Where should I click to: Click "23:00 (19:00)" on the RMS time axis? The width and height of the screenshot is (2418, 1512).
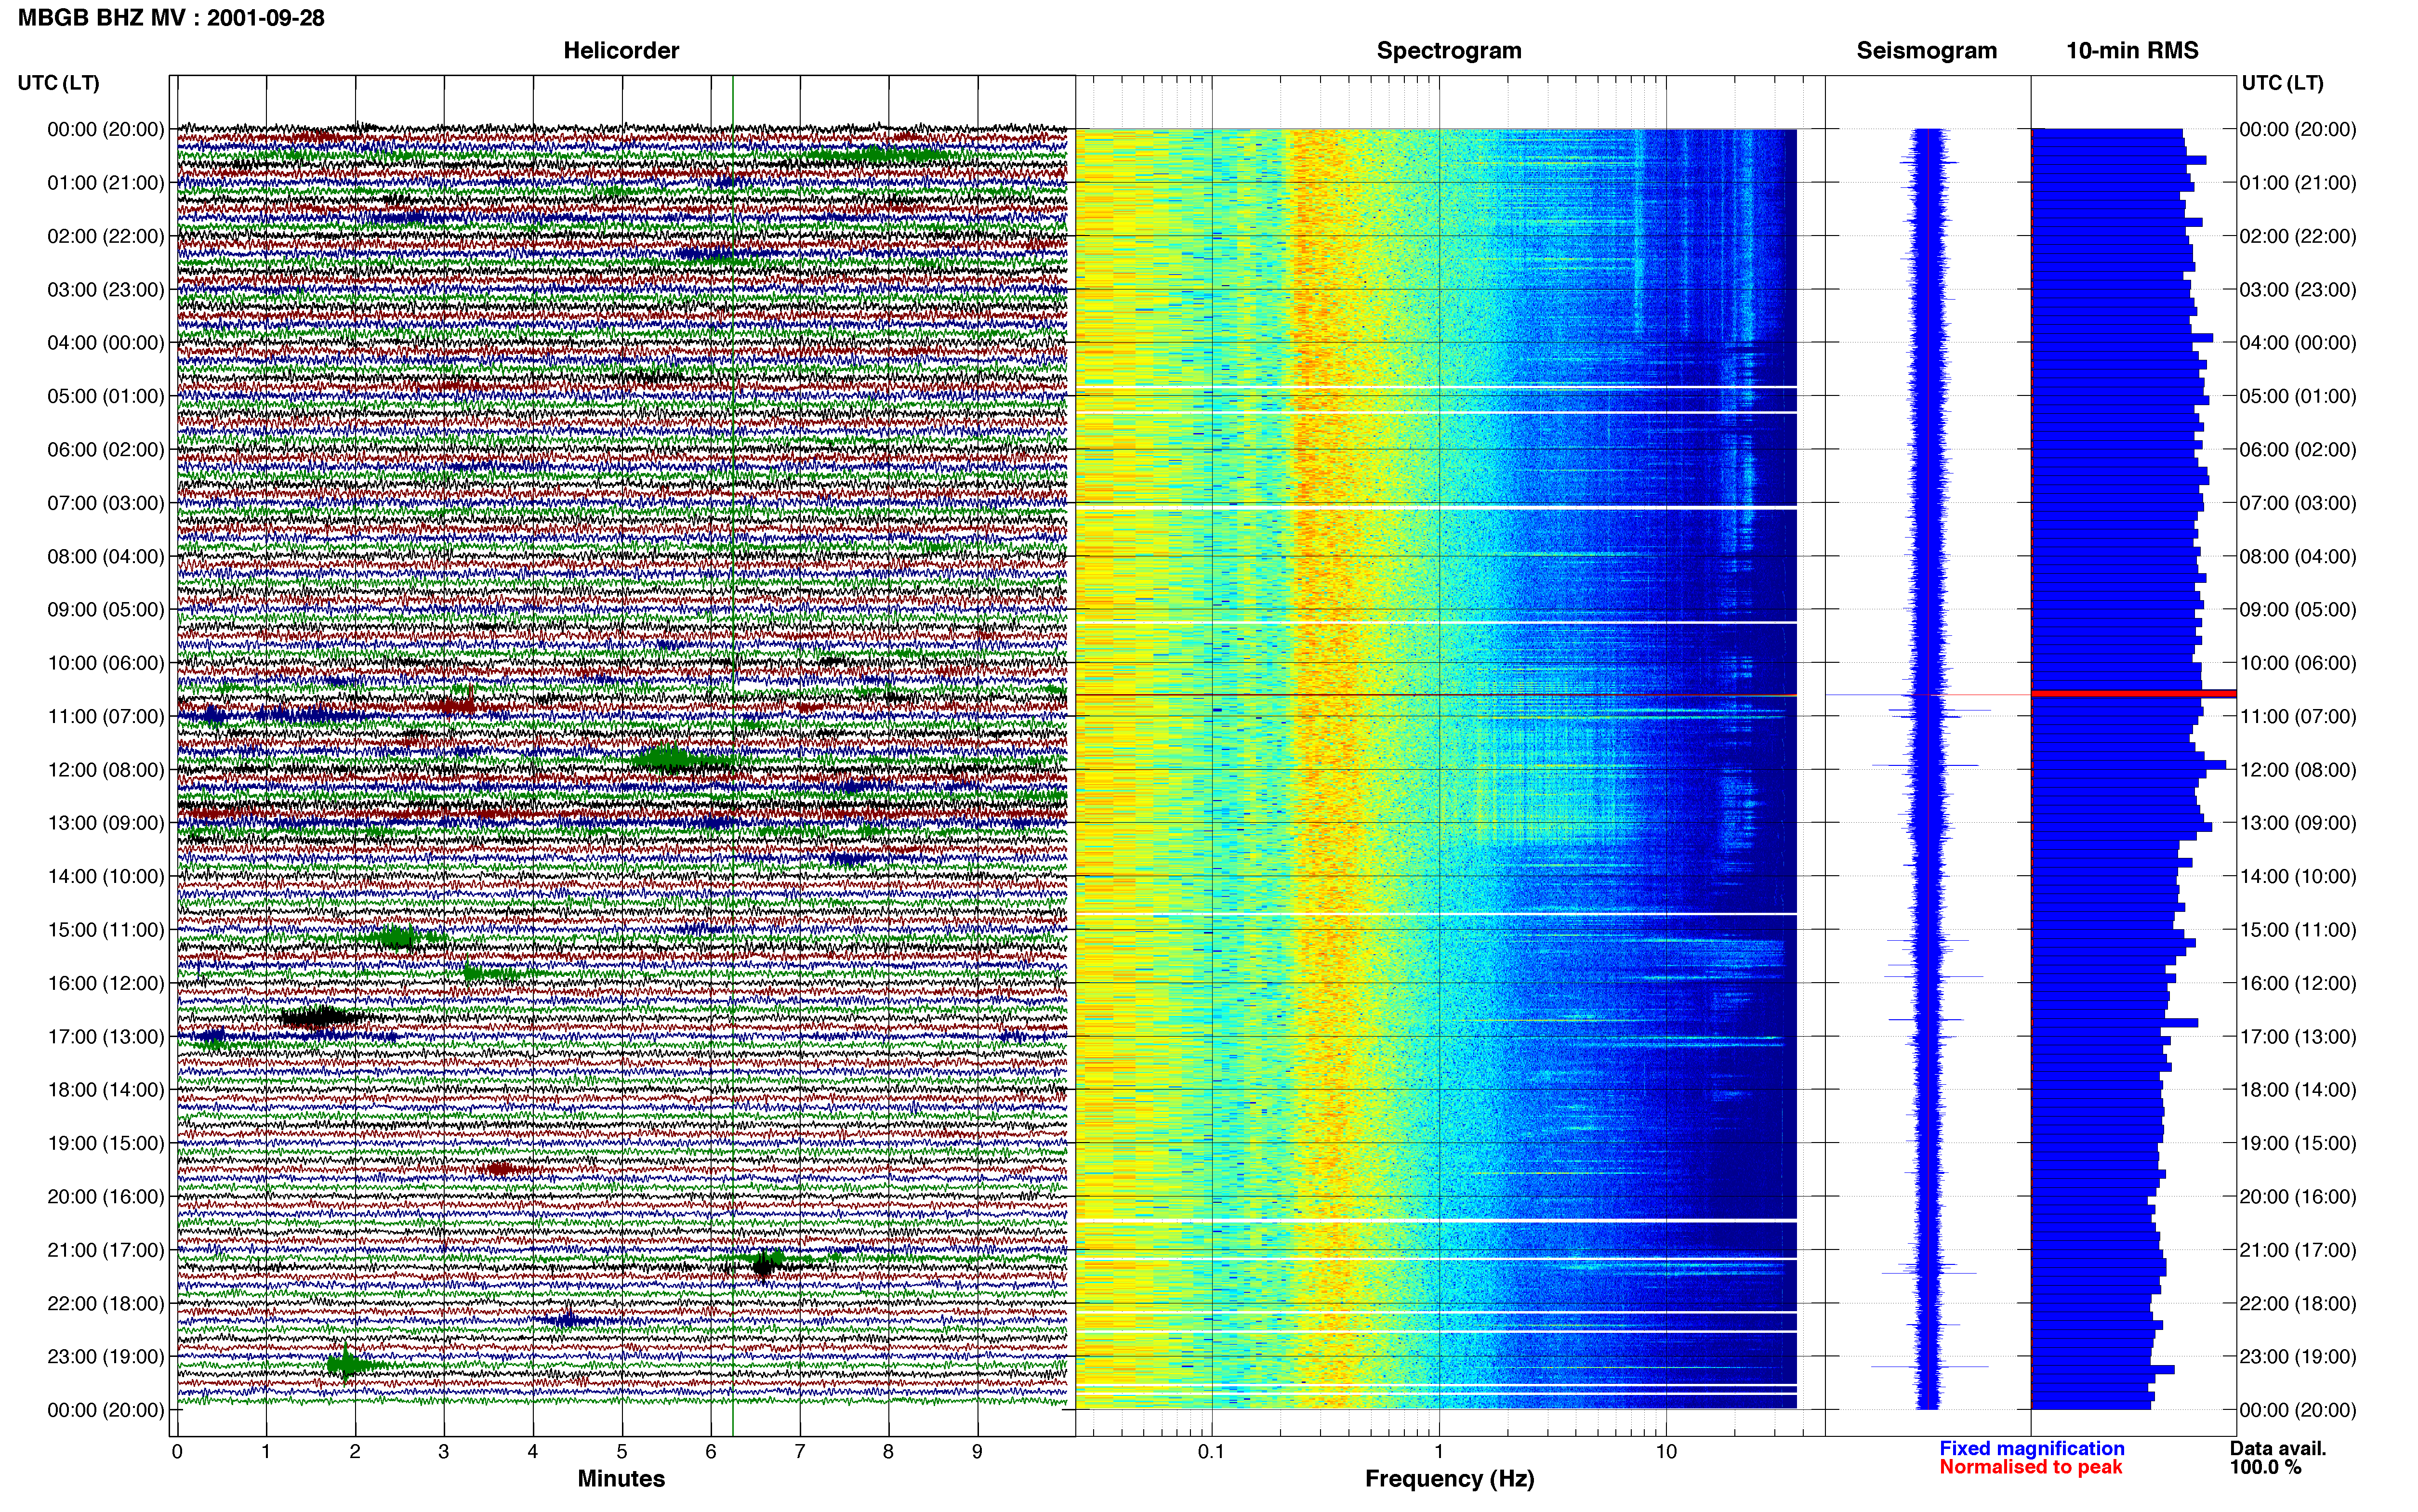(2298, 1357)
